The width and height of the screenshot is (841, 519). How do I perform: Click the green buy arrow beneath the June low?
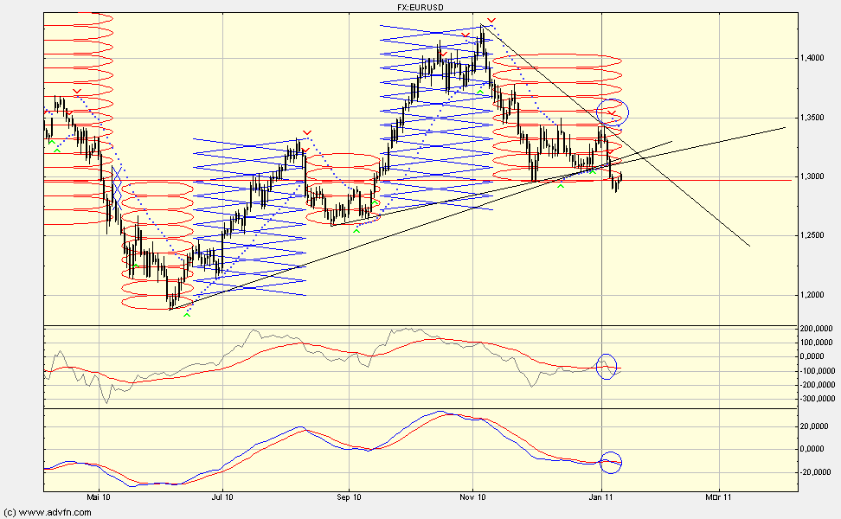tap(186, 314)
